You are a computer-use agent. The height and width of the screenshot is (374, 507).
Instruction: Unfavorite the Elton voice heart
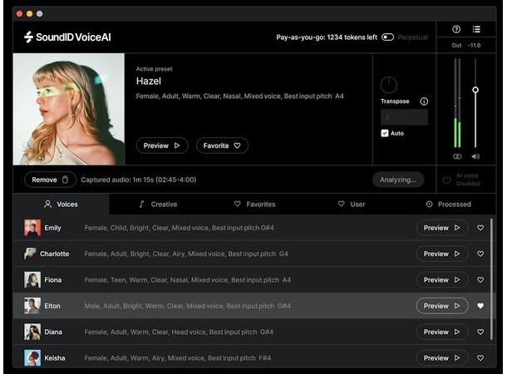click(x=480, y=306)
